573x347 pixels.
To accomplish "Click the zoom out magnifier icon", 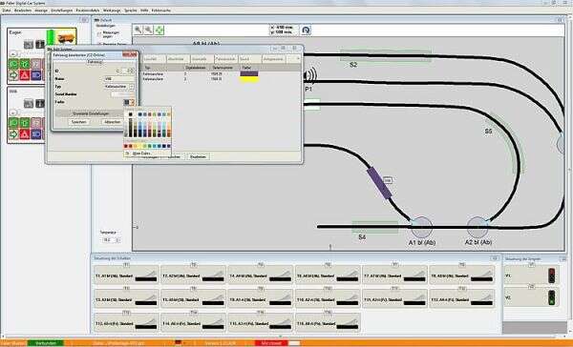I will [x=149, y=30].
